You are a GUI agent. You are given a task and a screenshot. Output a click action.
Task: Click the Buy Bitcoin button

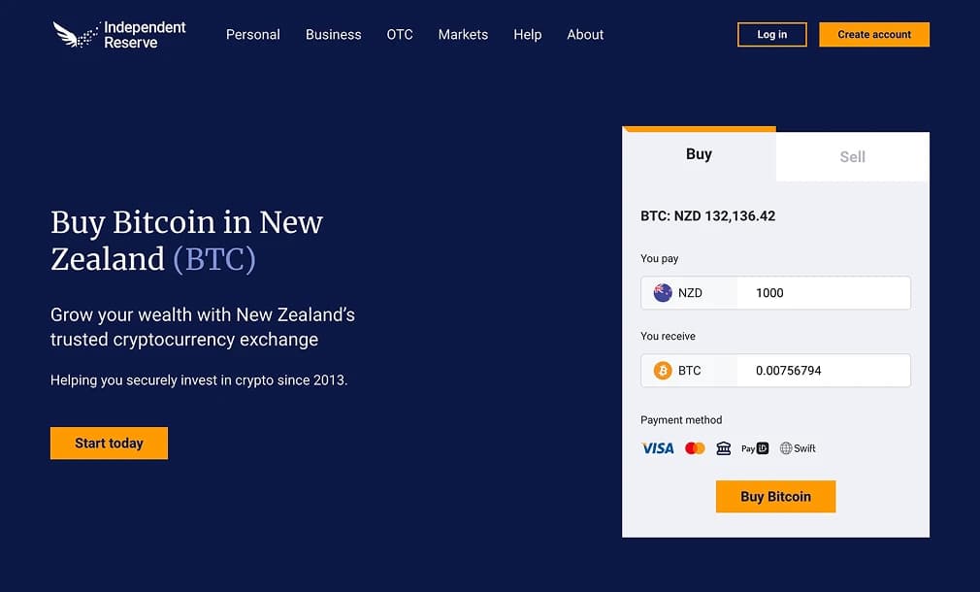[x=775, y=496]
